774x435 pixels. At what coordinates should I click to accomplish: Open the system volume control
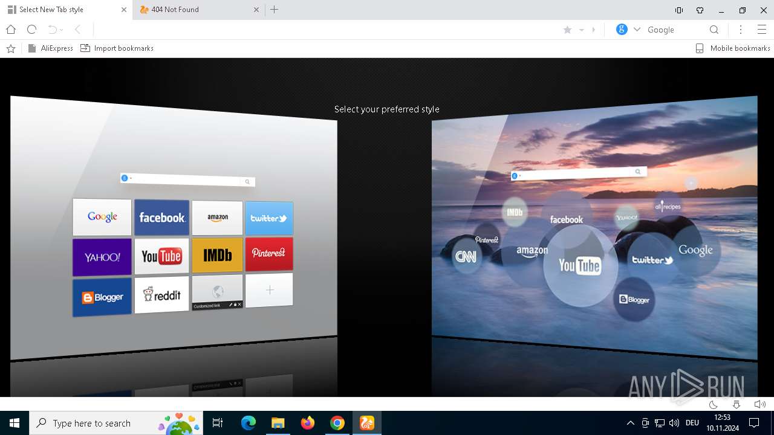click(x=674, y=423)
